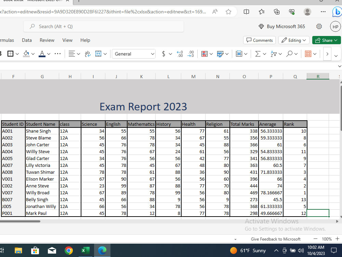Open the View tab
This screenshot has width=342, height=257.
[x=67, y=40]
